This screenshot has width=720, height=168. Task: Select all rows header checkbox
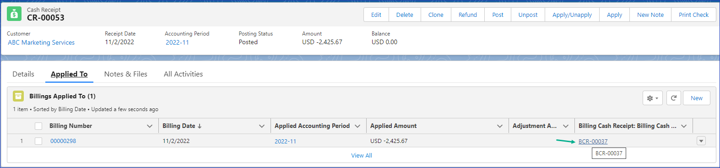click(38, 126)
